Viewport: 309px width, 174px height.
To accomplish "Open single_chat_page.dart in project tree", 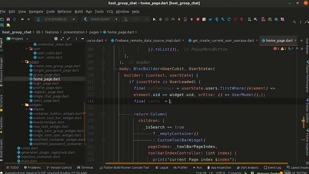I will point(51,96).
